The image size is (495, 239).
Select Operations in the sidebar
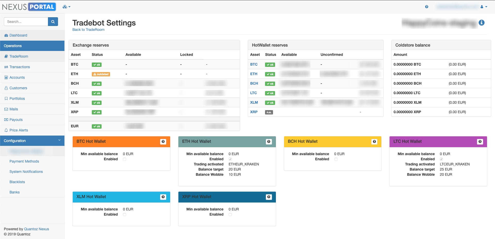tap(13, 46)
